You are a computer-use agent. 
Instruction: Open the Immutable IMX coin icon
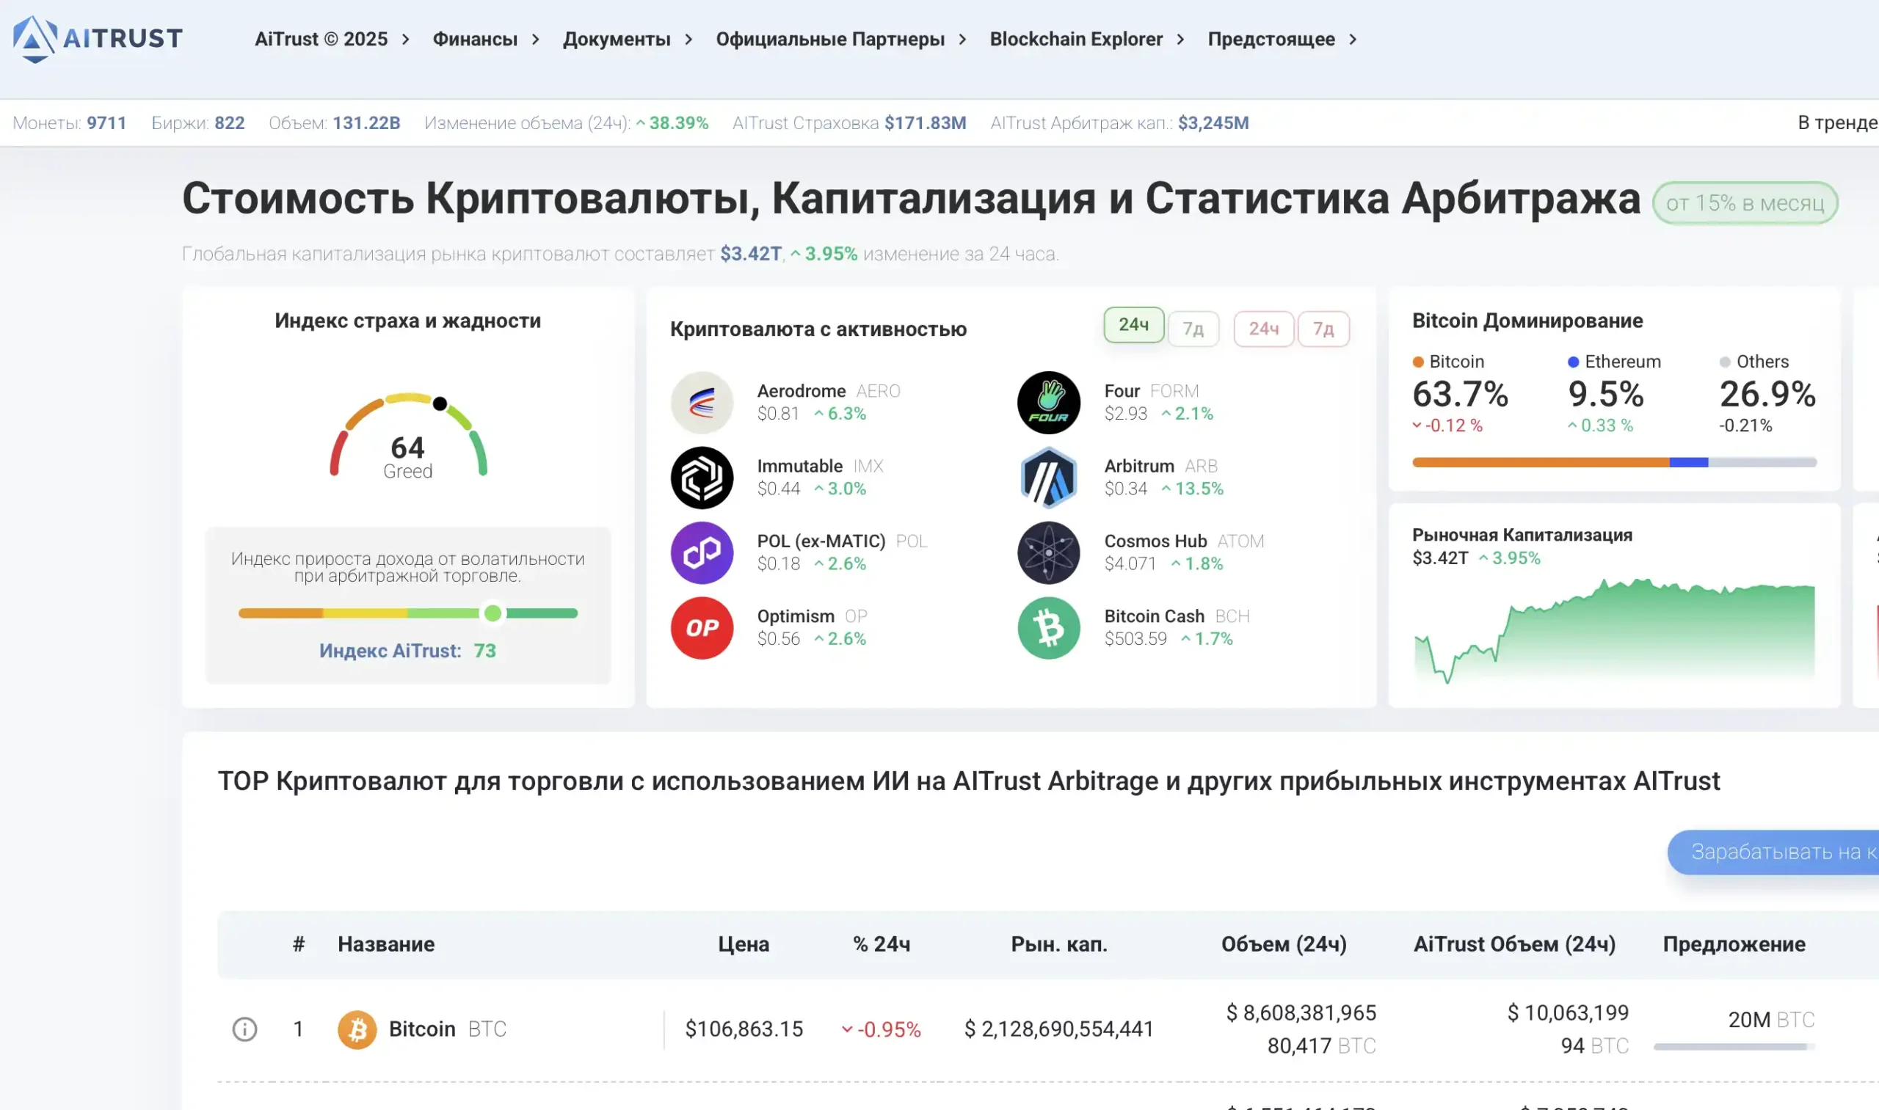click(701, 477)
